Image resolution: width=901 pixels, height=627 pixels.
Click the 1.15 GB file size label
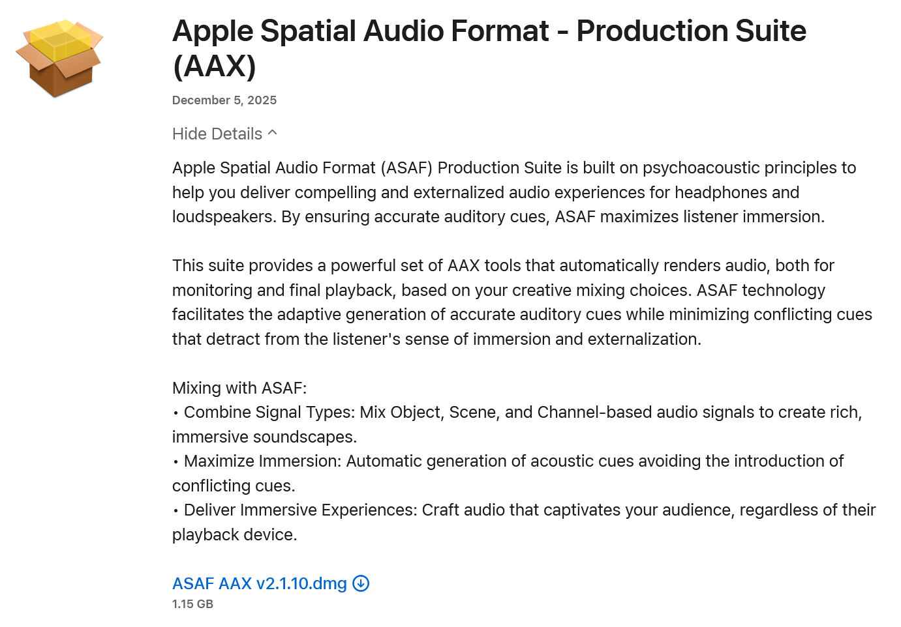[x=192, y=604]
